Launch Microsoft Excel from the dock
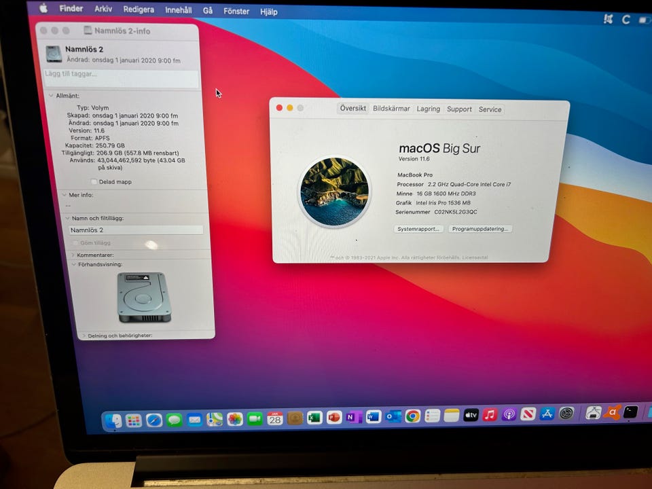This screenshot has height=489, width=652. 314,418
